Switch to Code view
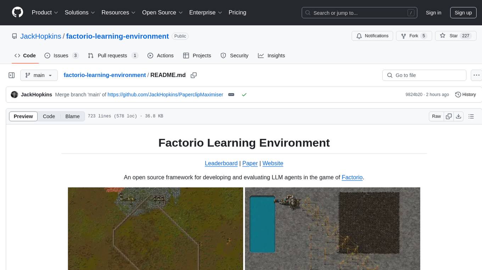Screen dimensions: 482x270 pos(49,116)
